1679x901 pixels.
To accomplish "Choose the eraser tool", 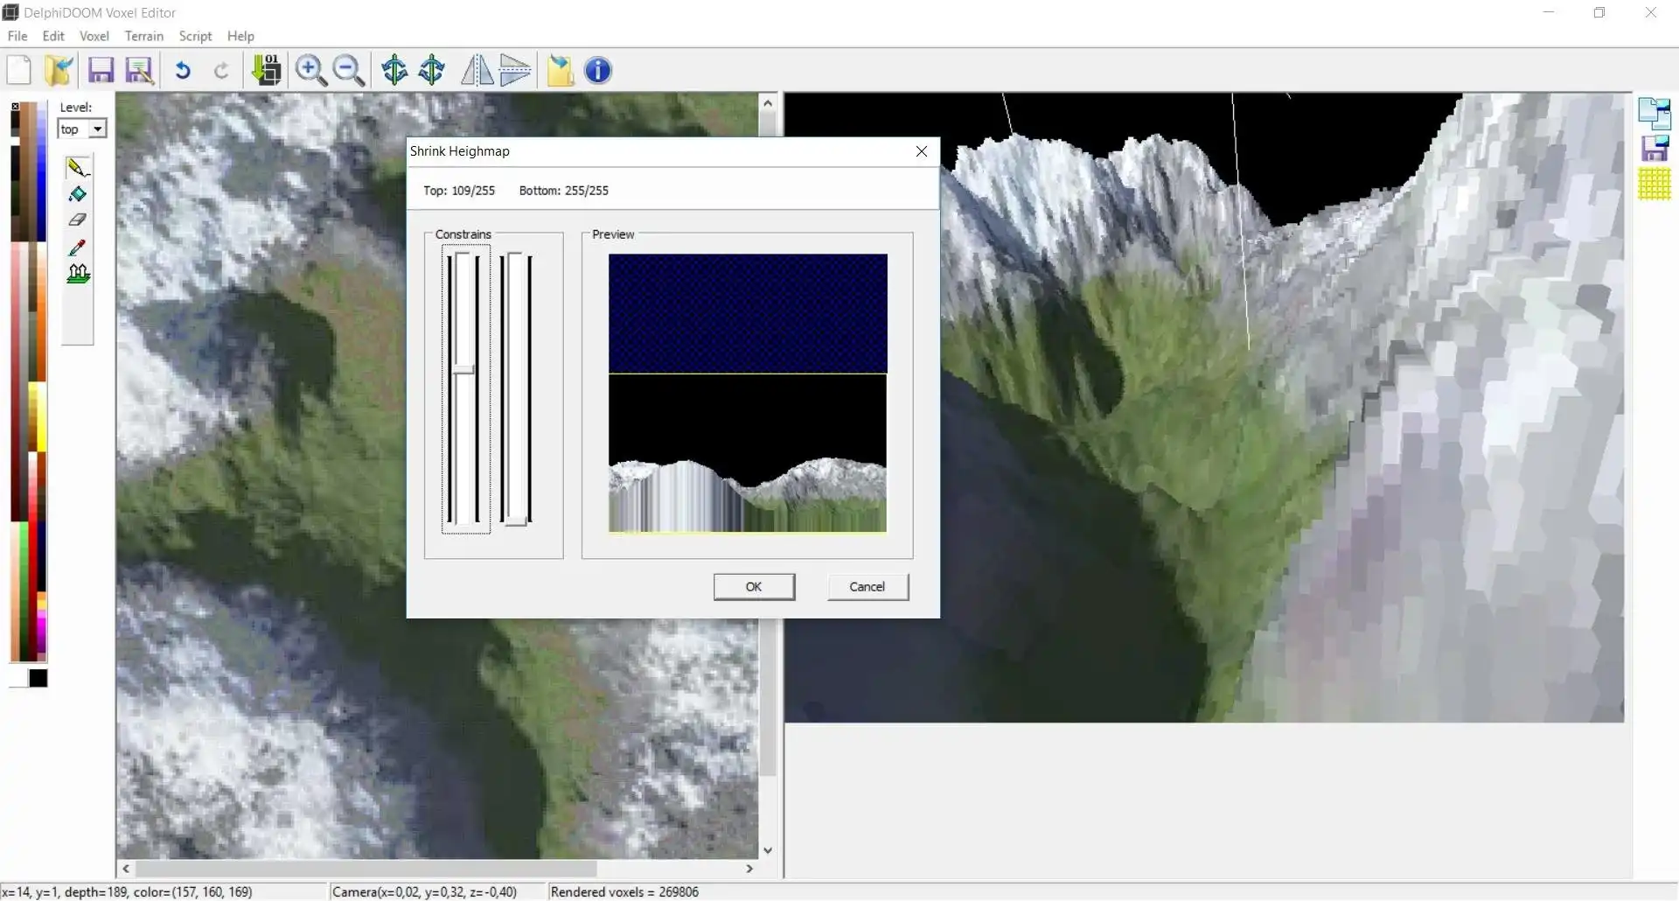I will (x=78, y=220).
